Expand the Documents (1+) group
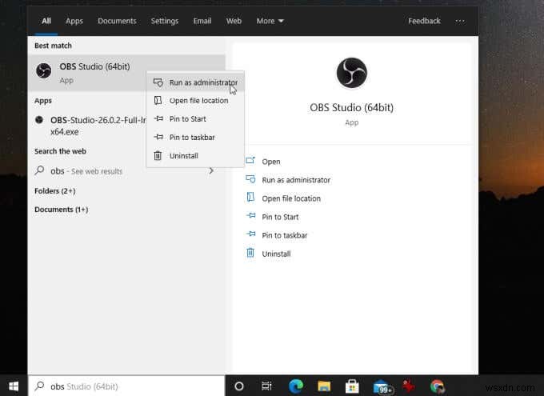The width and height of the screenshot is (544, 396). [x=61, y=210]
